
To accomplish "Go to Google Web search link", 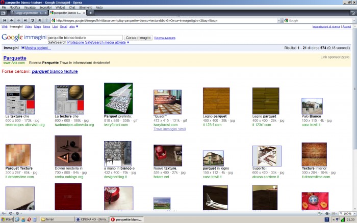I will click(5, 26).
